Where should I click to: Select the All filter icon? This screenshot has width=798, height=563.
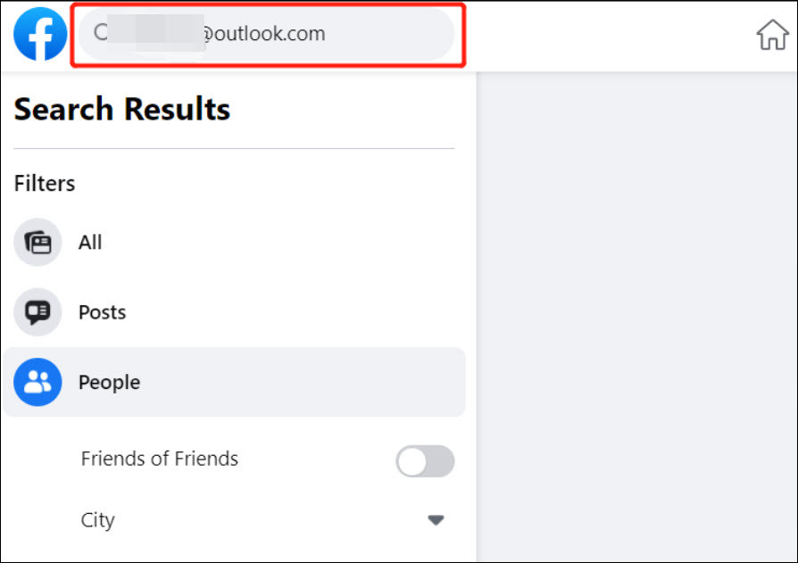pos(37,242)
